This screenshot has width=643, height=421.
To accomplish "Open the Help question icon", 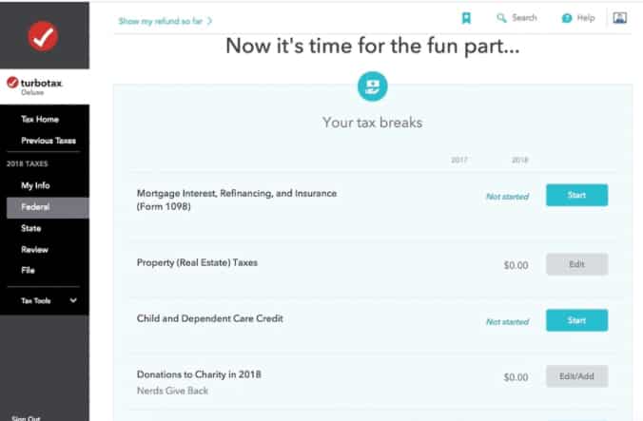I will (x=567, y=18).
